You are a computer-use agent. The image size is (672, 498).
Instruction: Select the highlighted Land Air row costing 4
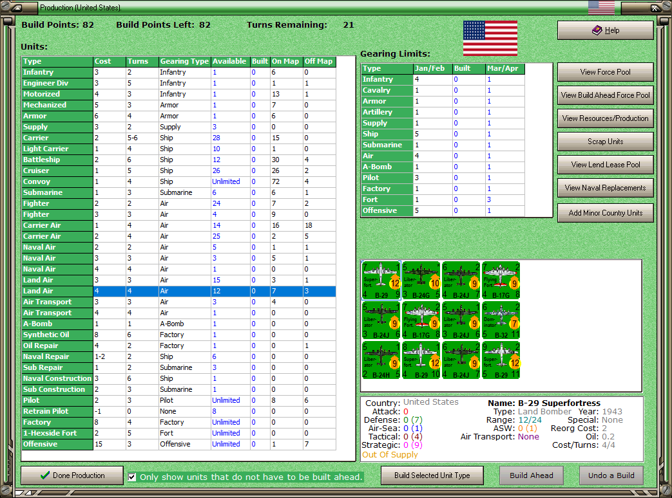(x=178, y=291)
